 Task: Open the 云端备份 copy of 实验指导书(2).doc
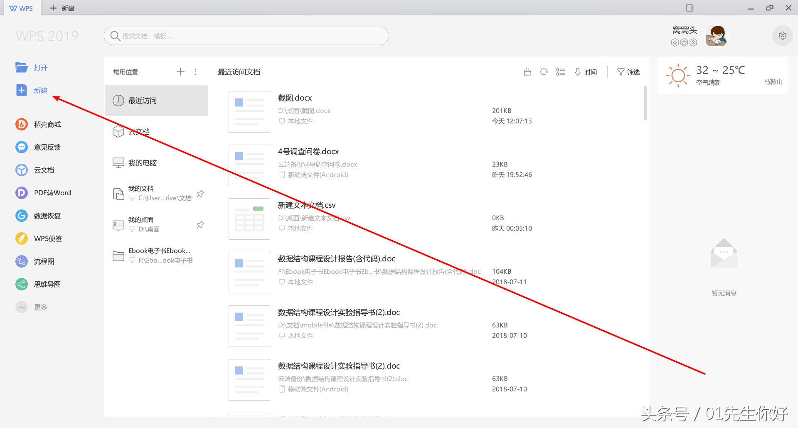tap(339, 366)
